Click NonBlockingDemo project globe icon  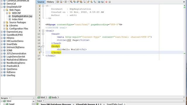tap(5, 63)
